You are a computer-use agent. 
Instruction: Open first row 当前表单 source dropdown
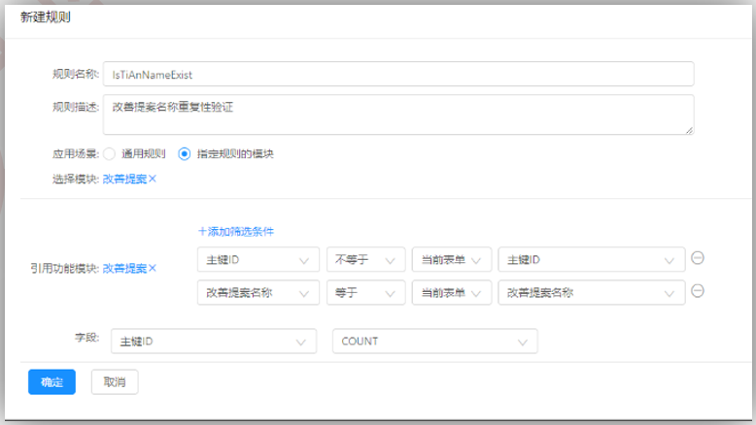pos(451,259)
